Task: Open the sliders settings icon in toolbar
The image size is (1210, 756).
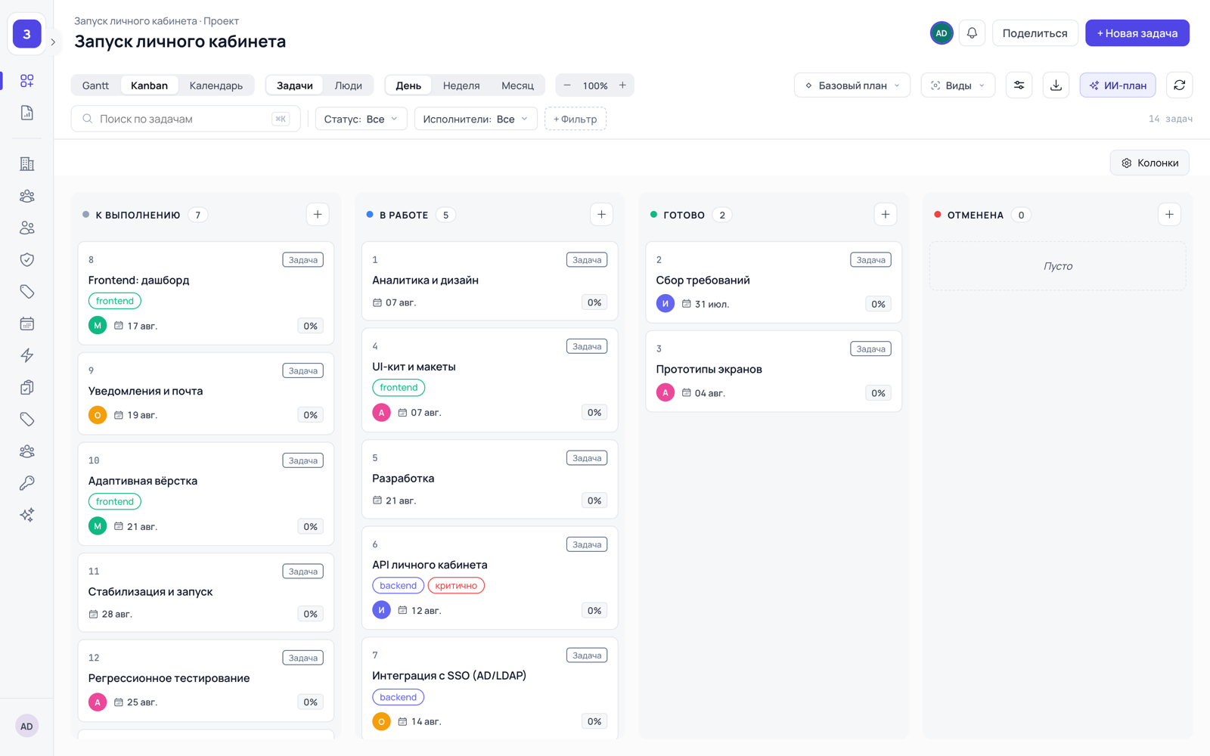Action: coord(1019,85)
